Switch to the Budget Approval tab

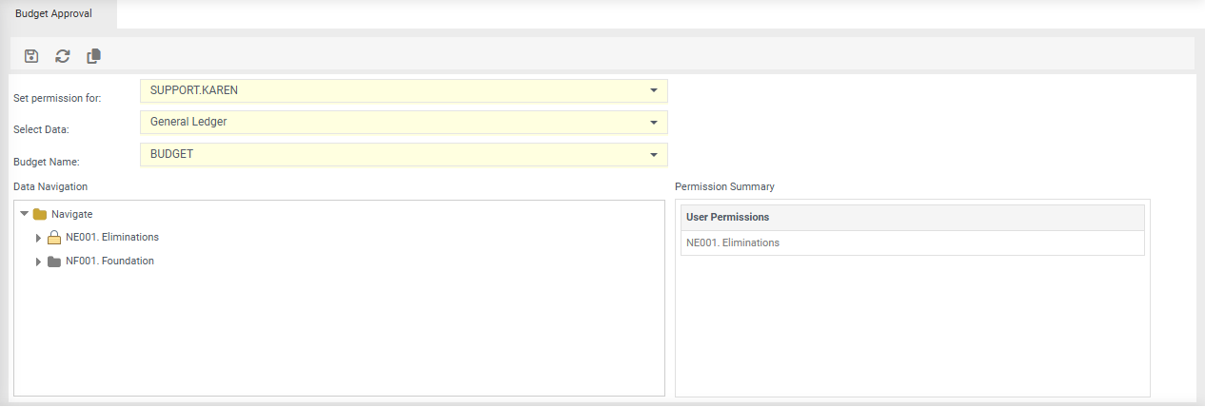coord(53,14)
